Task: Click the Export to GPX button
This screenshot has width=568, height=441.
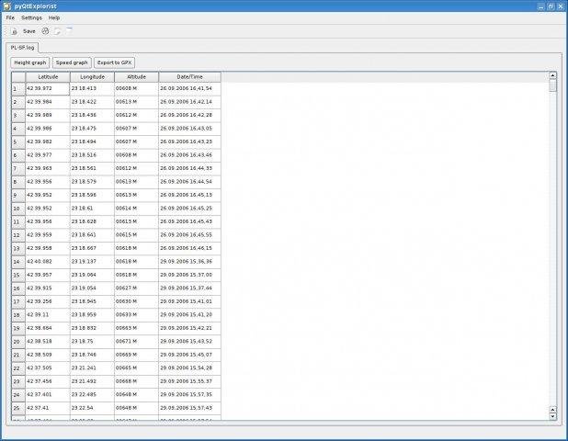Action: pyautogui.click(x=115, y=62)
